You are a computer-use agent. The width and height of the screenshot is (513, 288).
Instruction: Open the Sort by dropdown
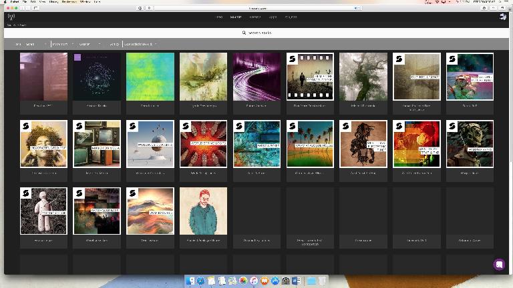pos(140,44)
